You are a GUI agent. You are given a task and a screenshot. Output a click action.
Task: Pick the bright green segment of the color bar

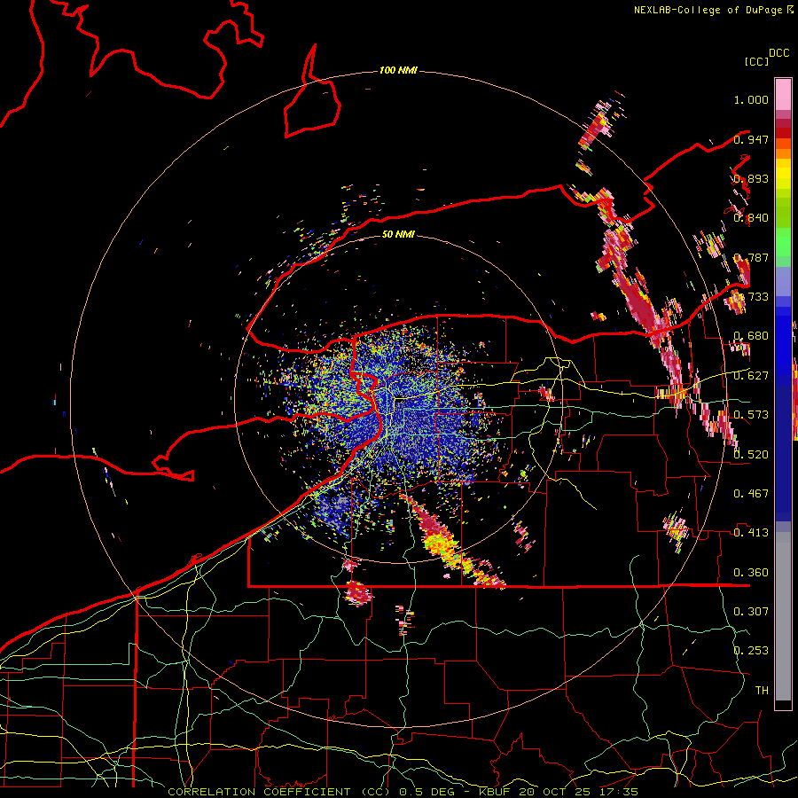[x=783, y=242]
